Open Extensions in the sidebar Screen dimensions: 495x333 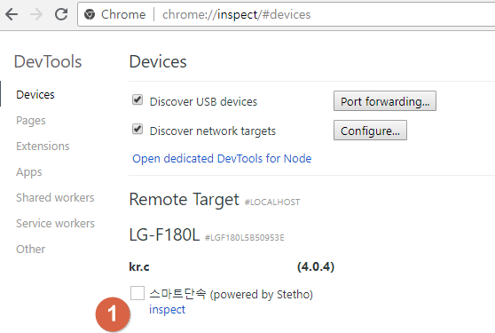(x=43, y=147)
